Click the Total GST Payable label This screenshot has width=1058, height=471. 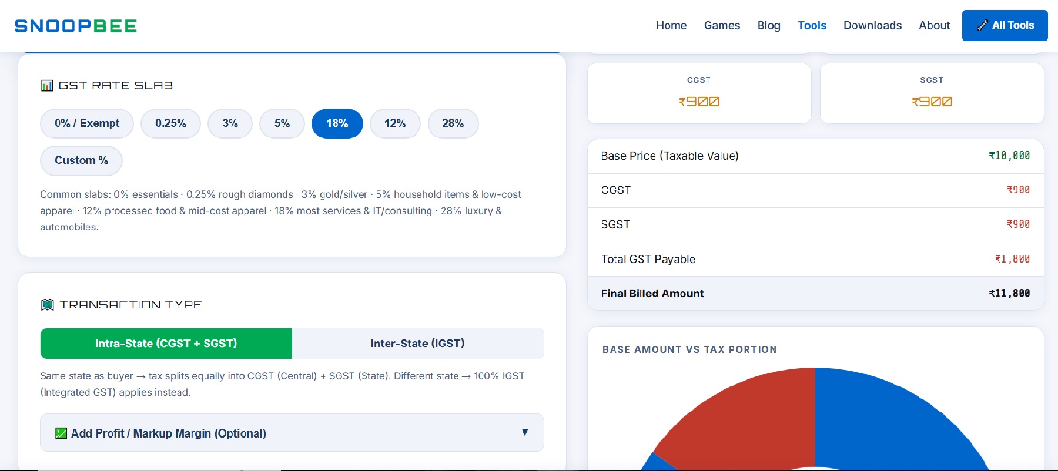[648, 259]
